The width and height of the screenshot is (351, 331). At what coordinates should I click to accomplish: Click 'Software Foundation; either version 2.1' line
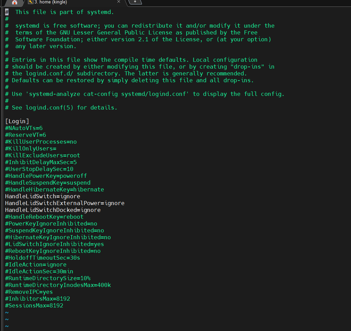138,40
